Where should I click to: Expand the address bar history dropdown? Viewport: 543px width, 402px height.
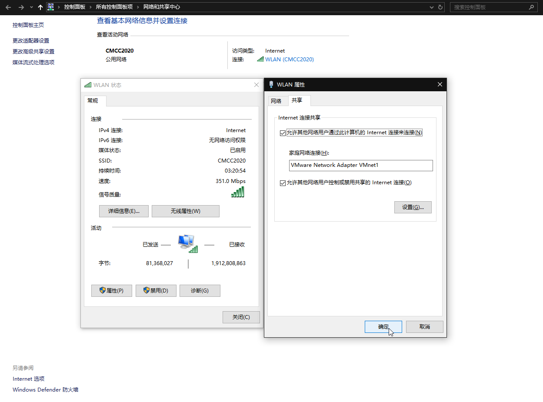point(431,7)
